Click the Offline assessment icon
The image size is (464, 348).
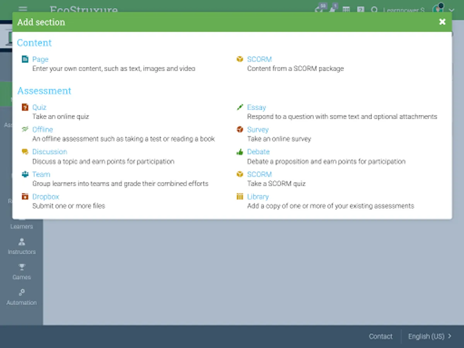(25, 129)
